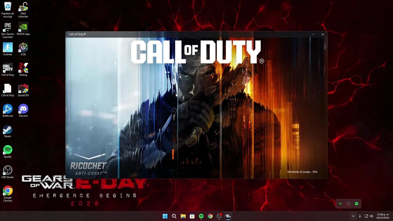Open the Papelera de reciclaje desktop icon

pyautogui.click(x=8, y=9)
